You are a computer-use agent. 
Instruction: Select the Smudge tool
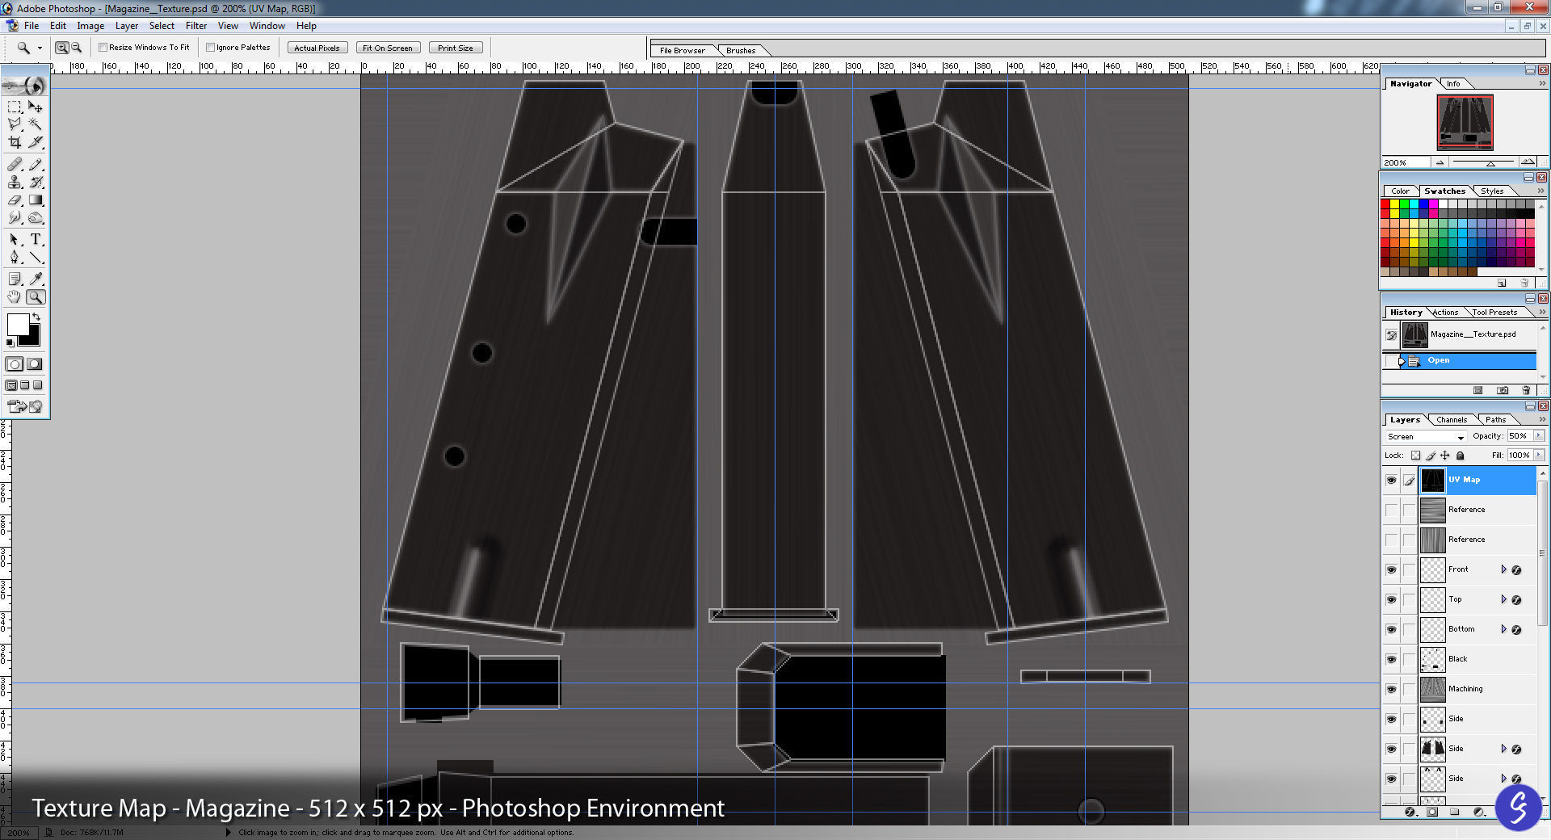15,217
